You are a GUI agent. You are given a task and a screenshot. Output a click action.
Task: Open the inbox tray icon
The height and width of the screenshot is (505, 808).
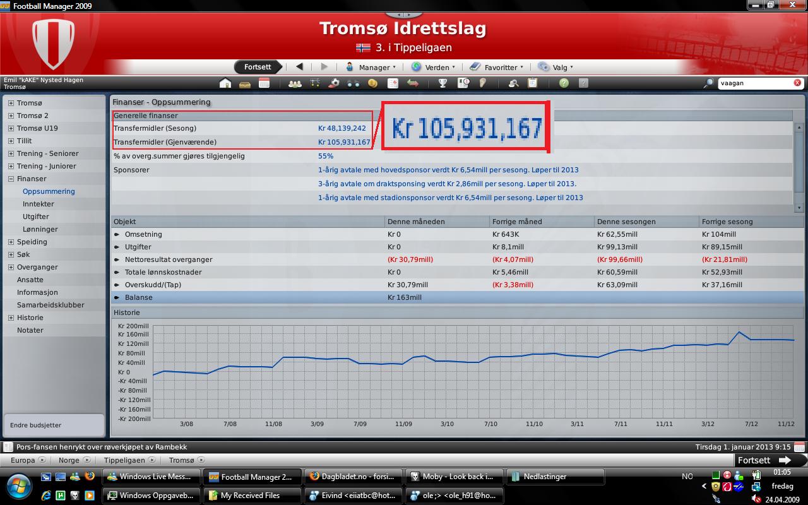(x=245, y=83)
